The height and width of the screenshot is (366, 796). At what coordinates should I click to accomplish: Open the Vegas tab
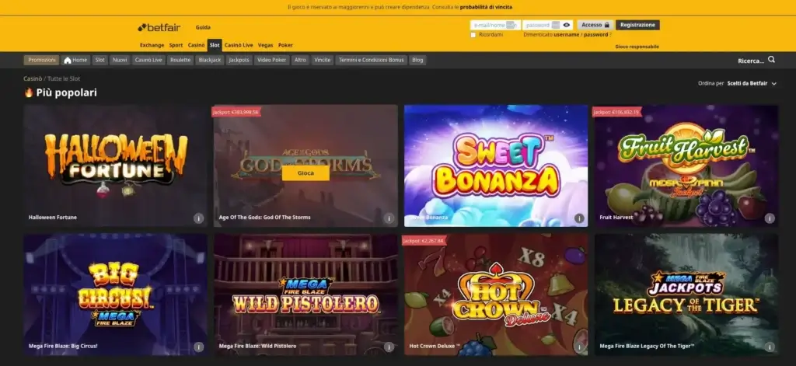point(266,45)
